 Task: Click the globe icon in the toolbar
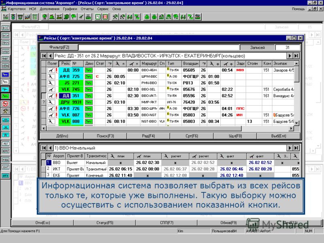tap(45, 17)
